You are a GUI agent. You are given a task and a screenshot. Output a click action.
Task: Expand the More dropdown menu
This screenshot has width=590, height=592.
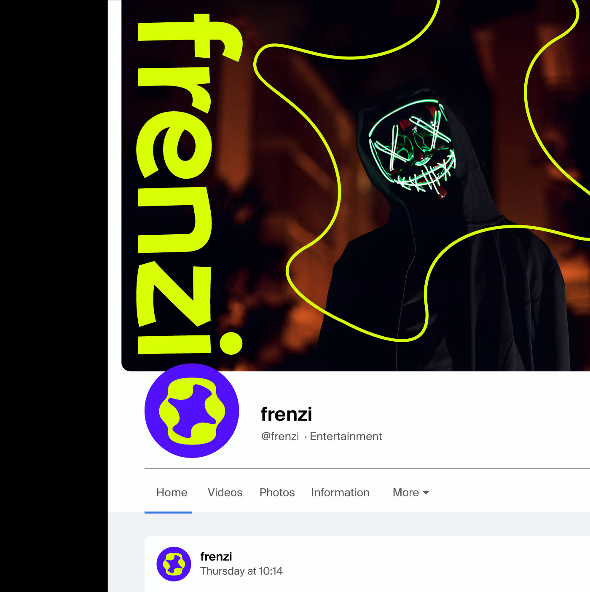411,492
